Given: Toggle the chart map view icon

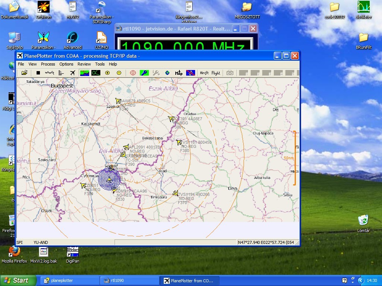Looking at the screenshot, I should pos(84,73).
